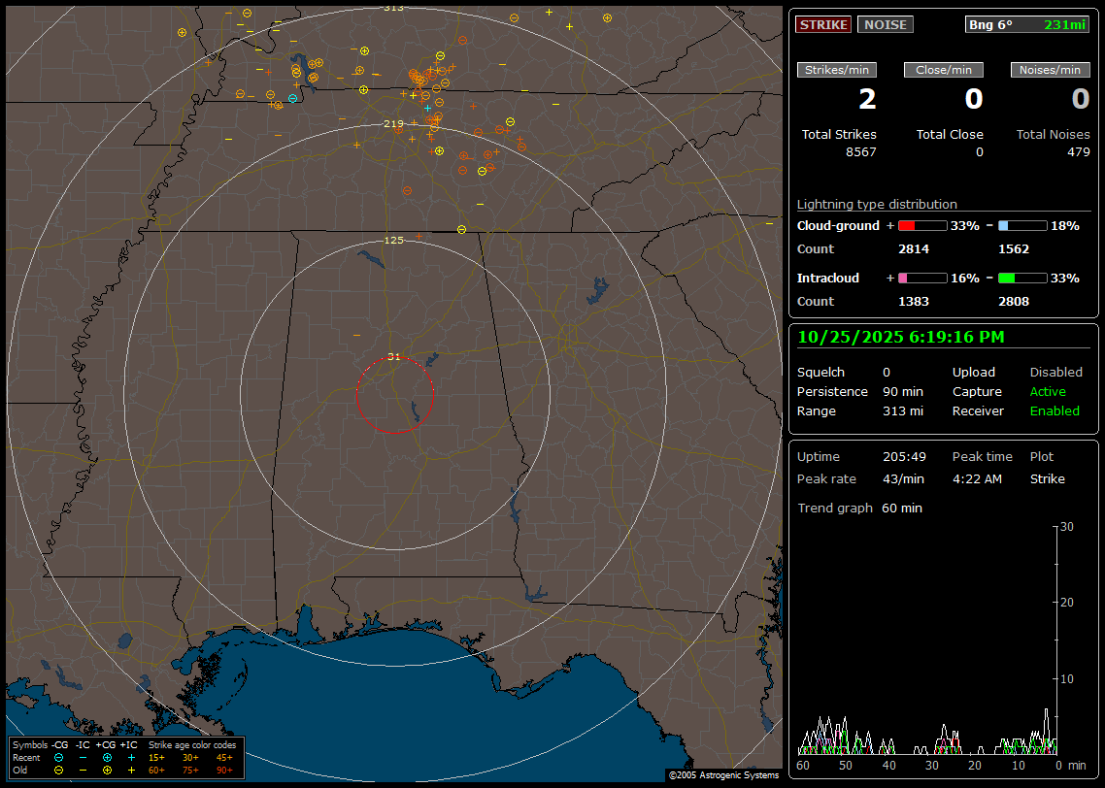Image resolution: width=1105 pixels, height=788 pixels.
Task: Toggle the STRIKE indicator
Action: click(823, 25)
